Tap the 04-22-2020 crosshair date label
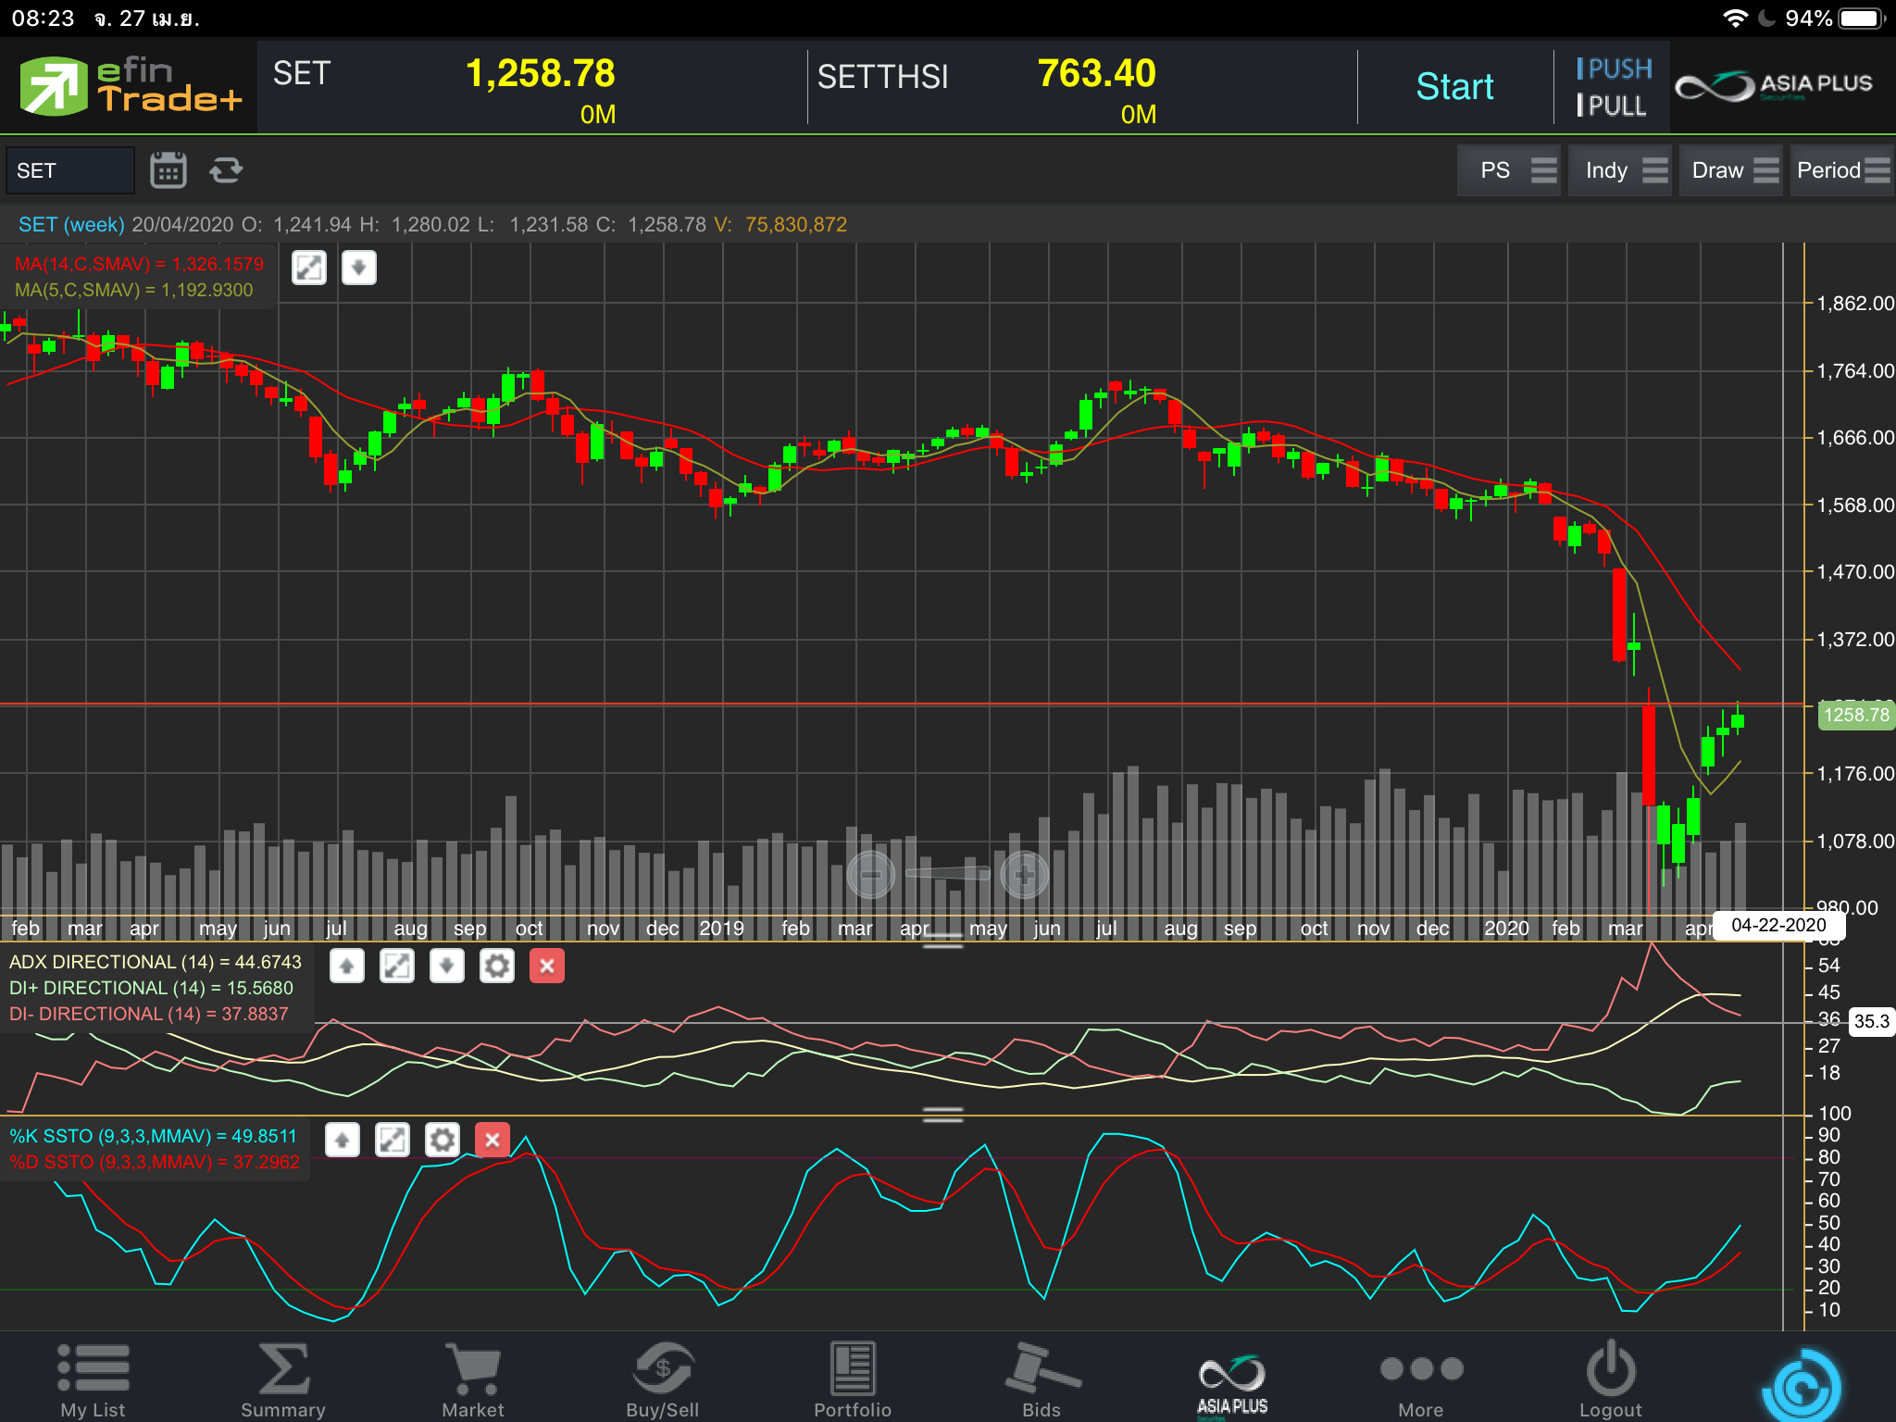Viewport: 1896px width, 1422px height. point(1778,925)
